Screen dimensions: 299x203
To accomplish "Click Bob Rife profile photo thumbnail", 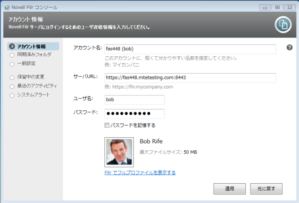I will (119, 152).
